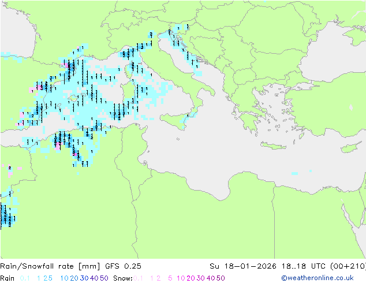Viewport: 366px width, 283px height.
Task: Select the snow legend value 10
Action: (x=181, y=278)
